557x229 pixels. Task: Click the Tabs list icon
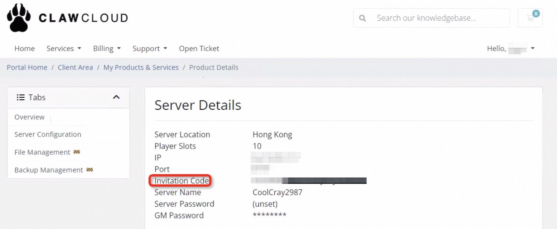pos(20,97)
